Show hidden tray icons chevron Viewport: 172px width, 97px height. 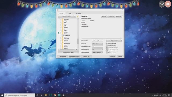[x=153, y=95]
